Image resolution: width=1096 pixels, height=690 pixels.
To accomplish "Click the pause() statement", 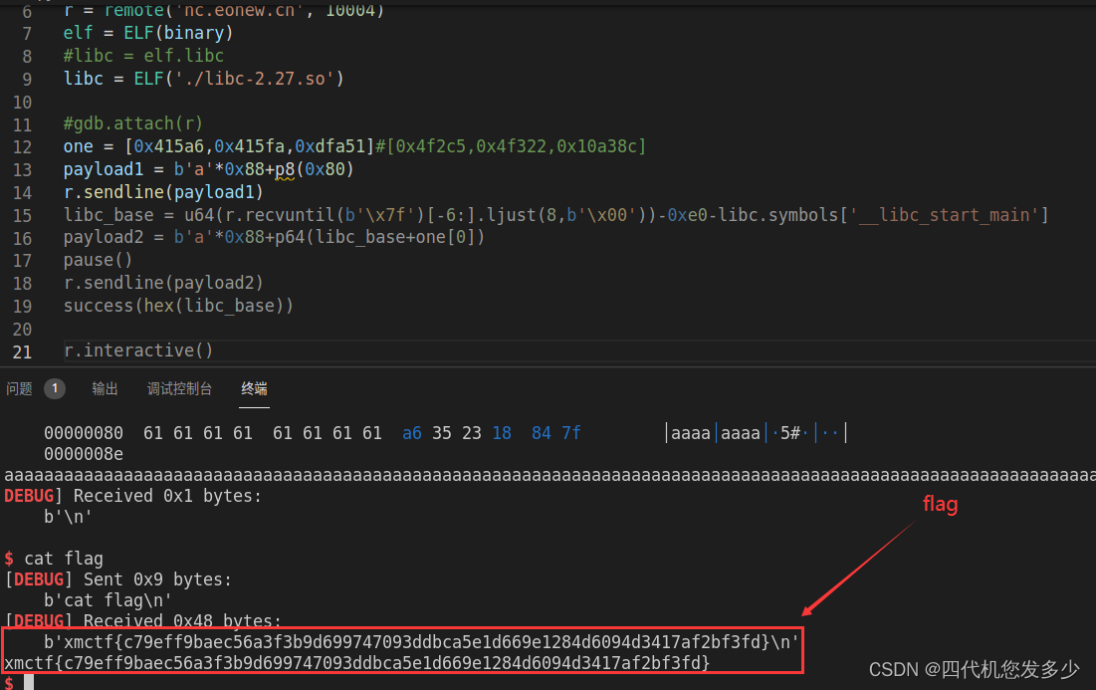I will click(x=98, y=260).
